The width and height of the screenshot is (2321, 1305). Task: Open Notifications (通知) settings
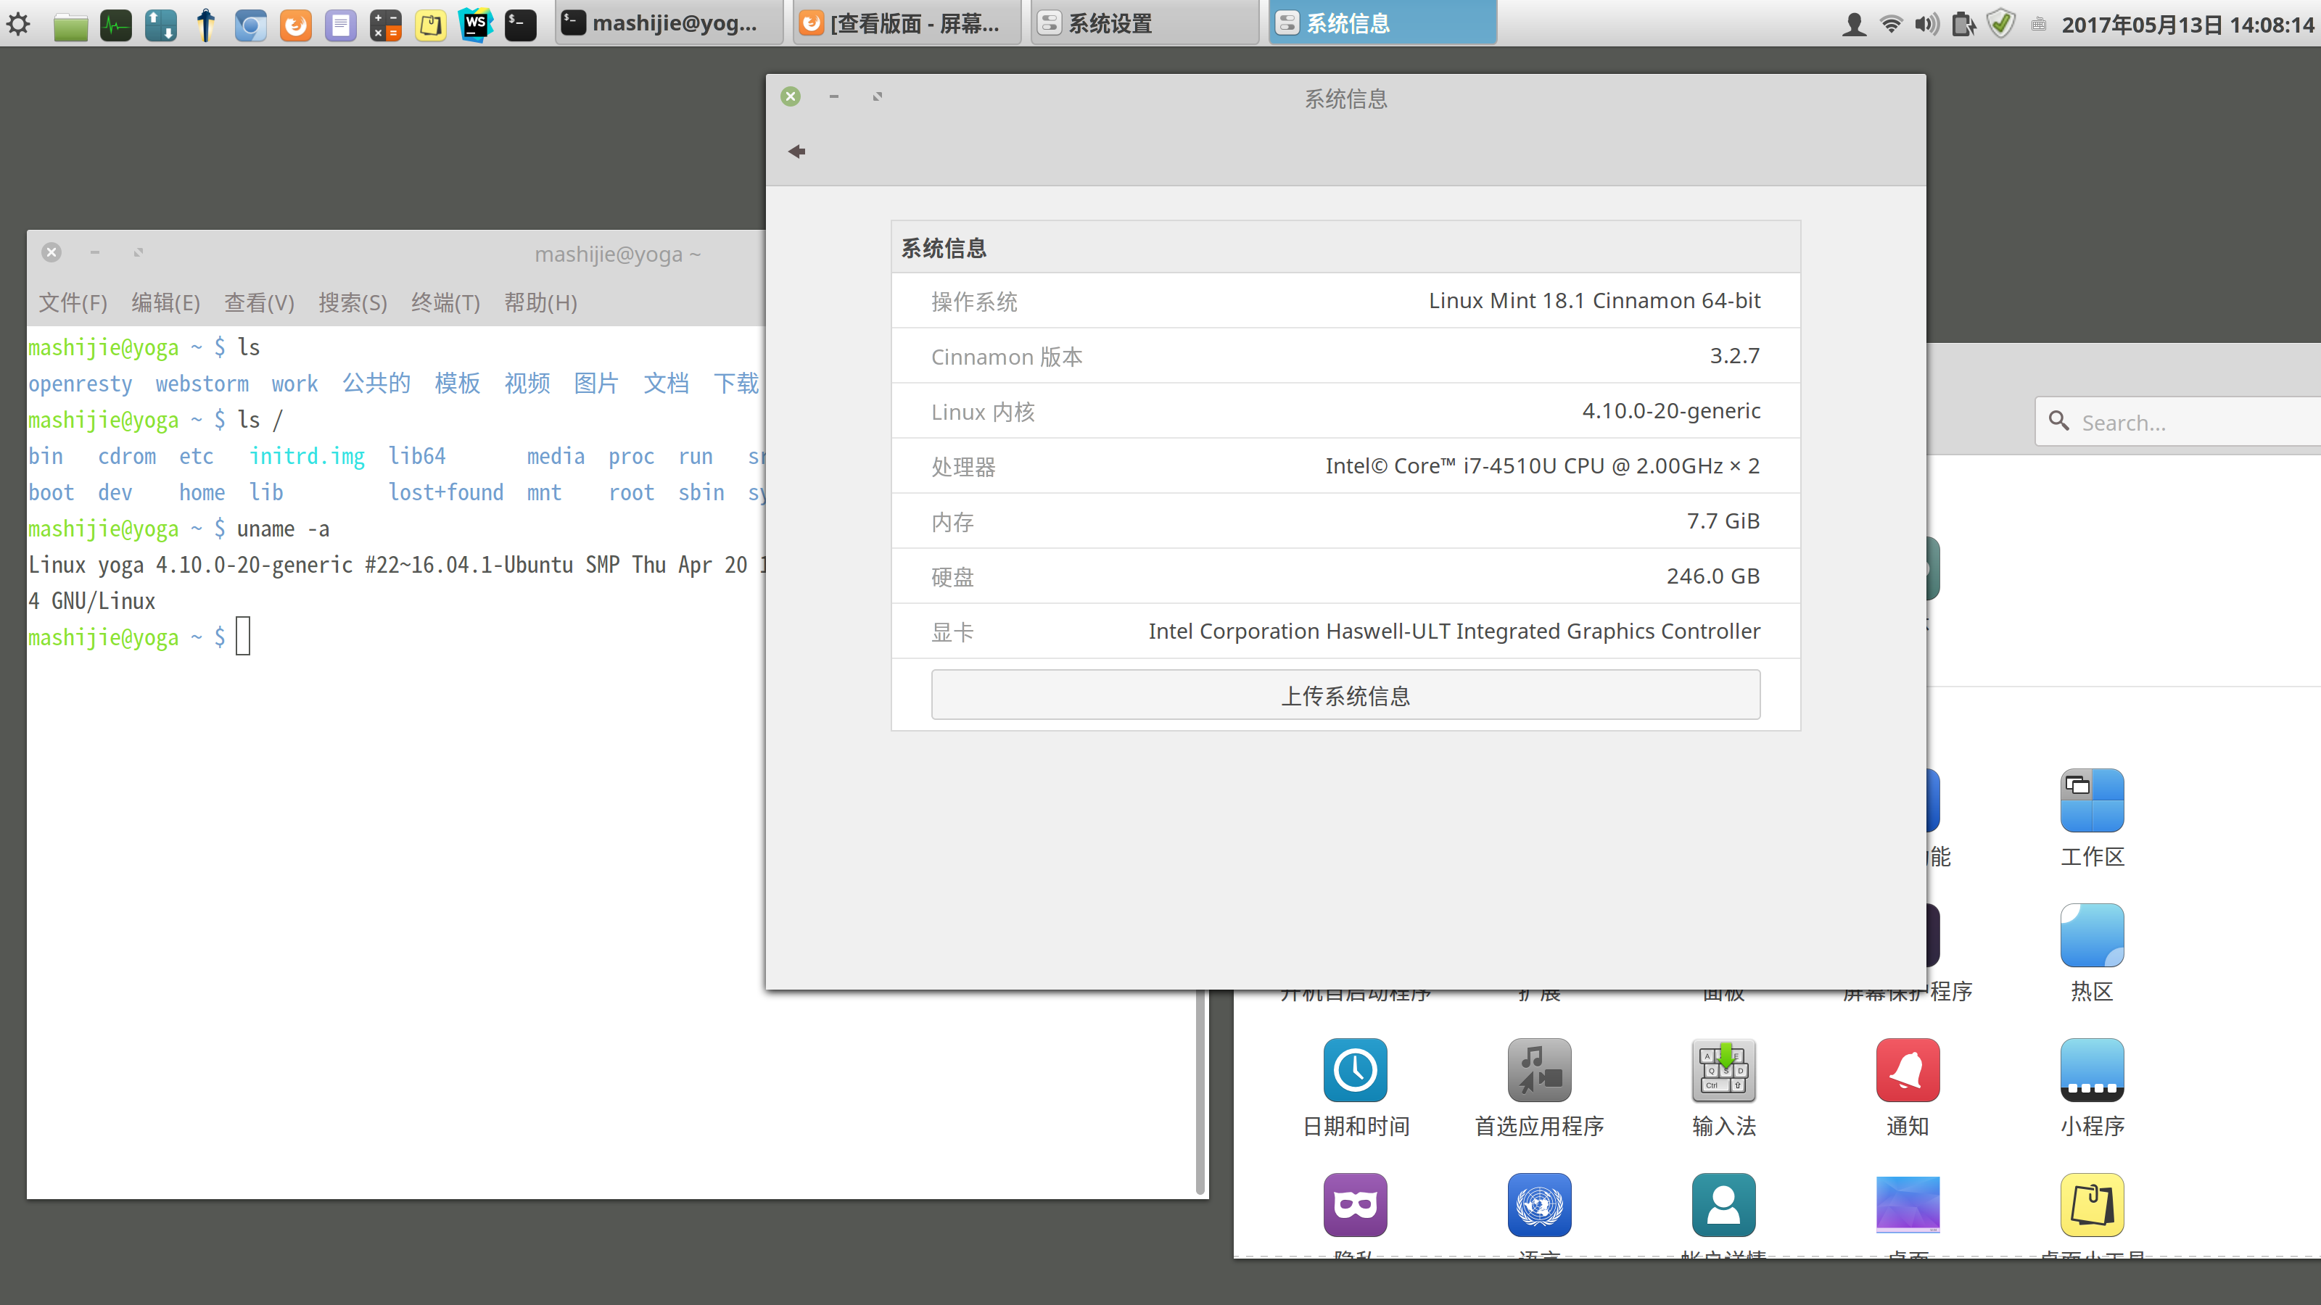[1908, 1088]
